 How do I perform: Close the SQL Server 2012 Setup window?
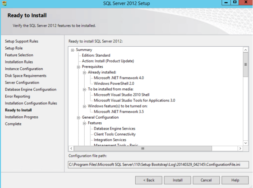click(x=246, y=3)
